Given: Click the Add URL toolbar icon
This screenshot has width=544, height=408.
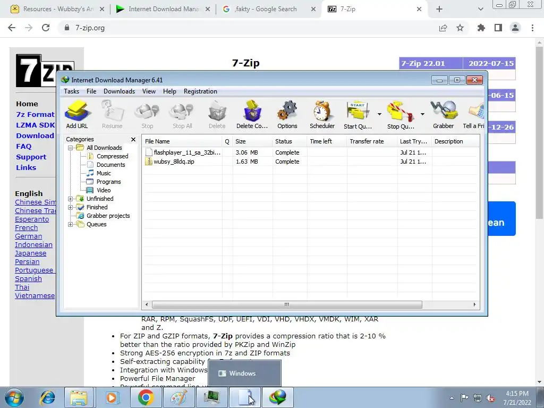Looking at the screenshot, I should point(77,115).
